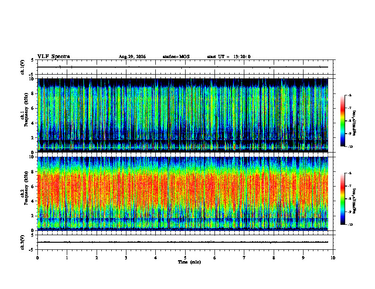Select the ch.2 spectrogram color scale bar

click(x=342, y=199)
